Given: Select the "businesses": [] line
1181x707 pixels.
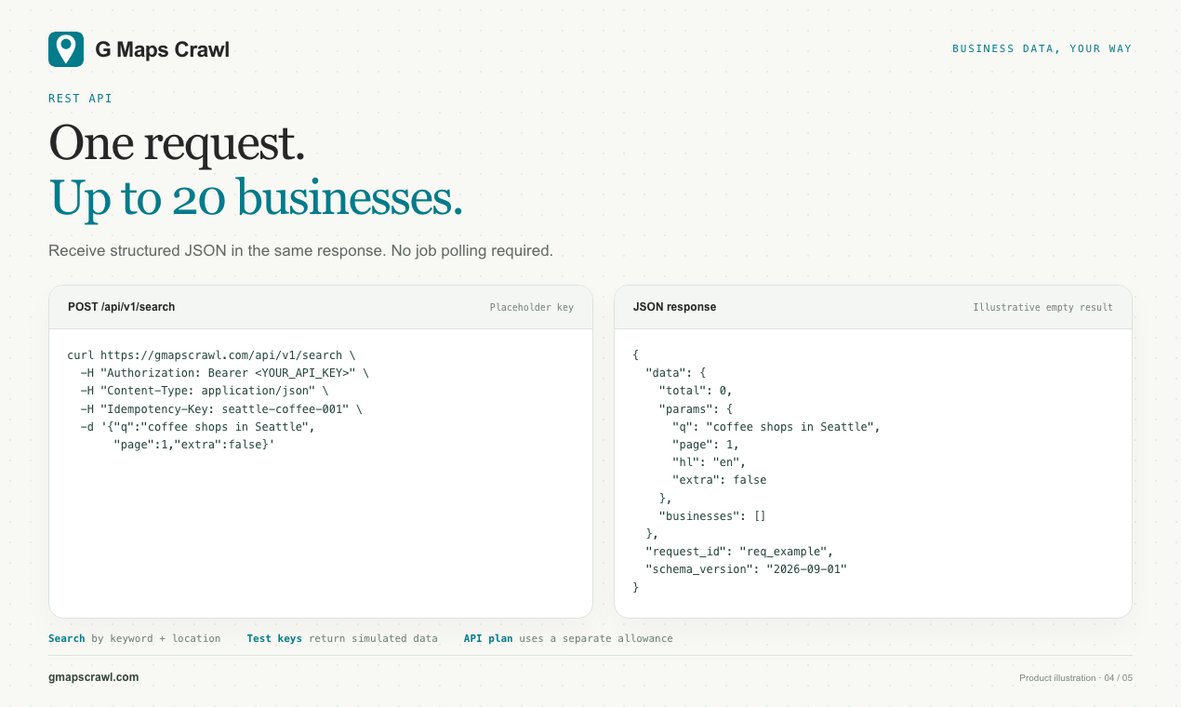Looking at the screenshot, I should click(712, 516).
